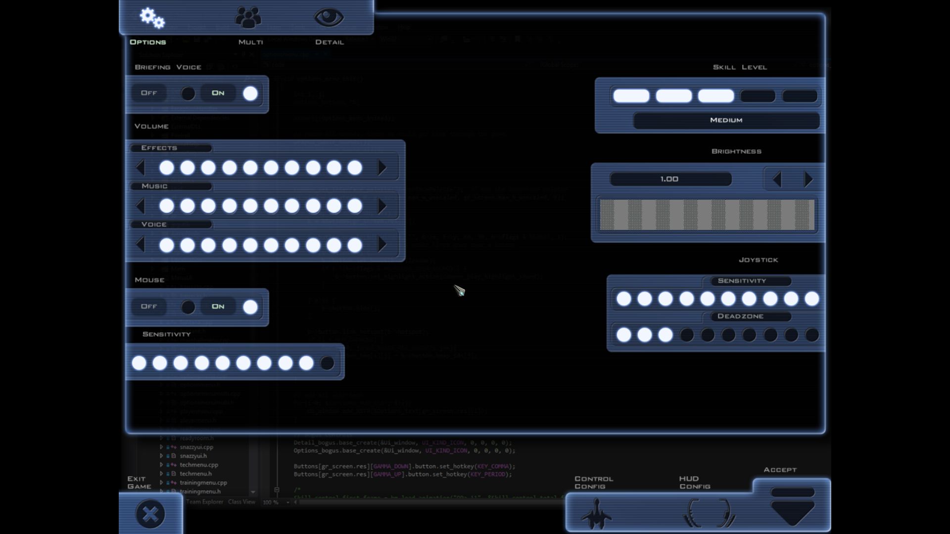Screen dimensions: 950x534
Task: Click the HUD Config label
Action: 695,483
